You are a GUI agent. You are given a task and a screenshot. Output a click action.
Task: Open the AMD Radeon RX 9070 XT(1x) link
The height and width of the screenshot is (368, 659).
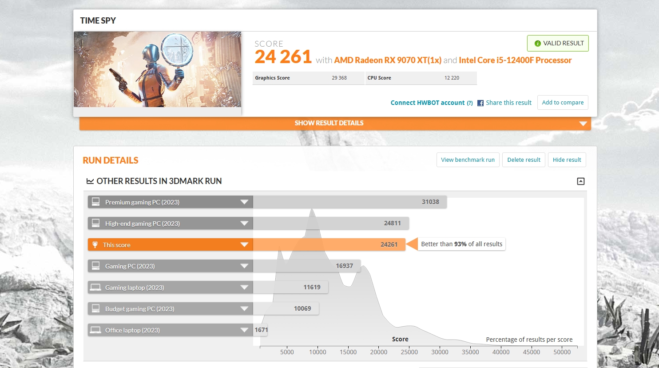pyautogui.click(x=388, y=60)
